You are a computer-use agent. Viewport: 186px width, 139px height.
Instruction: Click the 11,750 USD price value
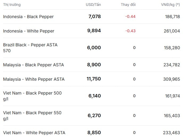pyautogui.click(x=94, y=79)
